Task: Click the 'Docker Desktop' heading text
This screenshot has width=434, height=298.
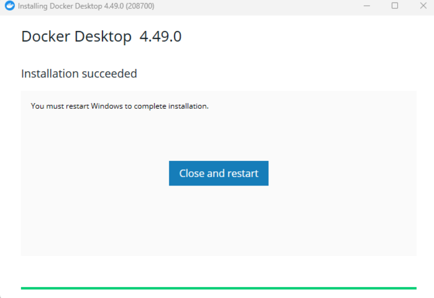Action: click(76, 37)
